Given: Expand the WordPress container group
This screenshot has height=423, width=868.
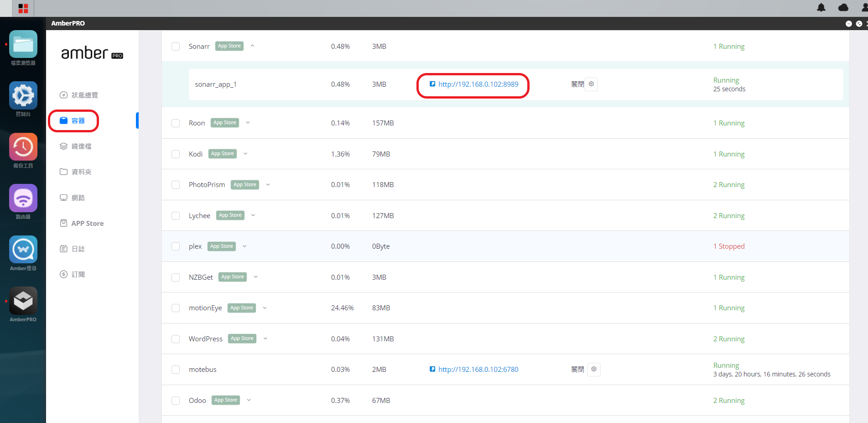Looking at the screenshot, I should [265, 338].
